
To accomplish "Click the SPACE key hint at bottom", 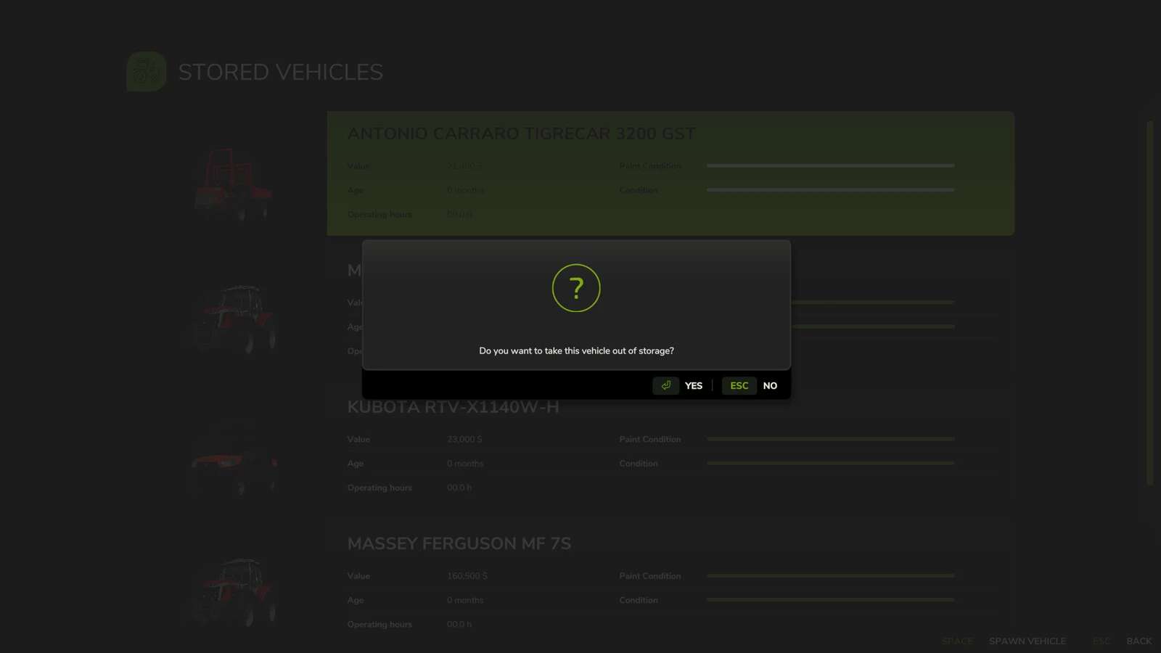I will (957, 641).
